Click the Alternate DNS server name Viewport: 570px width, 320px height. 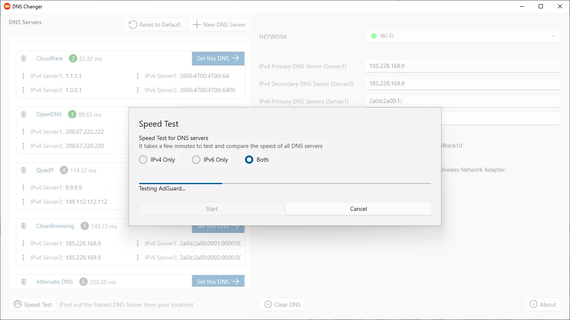55,282
